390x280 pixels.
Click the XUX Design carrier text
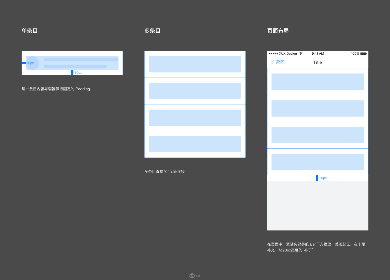pyautogui.click(x=288, y=54)
